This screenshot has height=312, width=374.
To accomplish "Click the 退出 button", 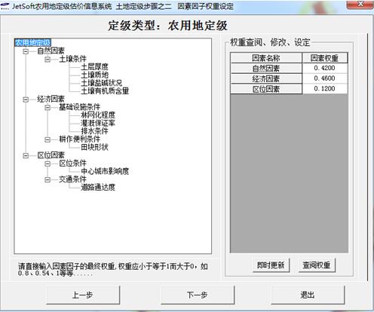I will click(308, 295).
